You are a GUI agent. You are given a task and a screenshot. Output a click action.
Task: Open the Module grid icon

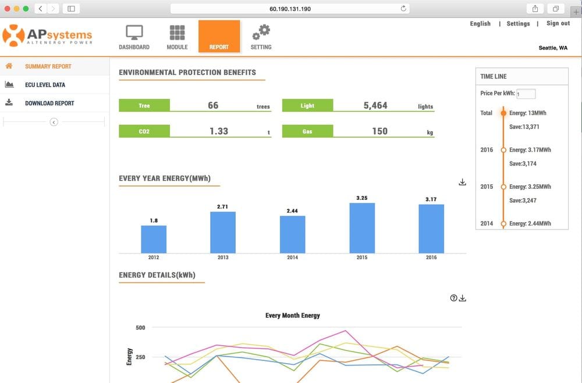click(x=177, y=33)
